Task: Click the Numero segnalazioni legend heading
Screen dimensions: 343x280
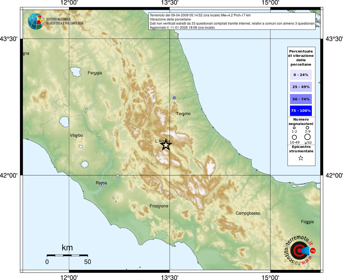Action: (301, 122)
